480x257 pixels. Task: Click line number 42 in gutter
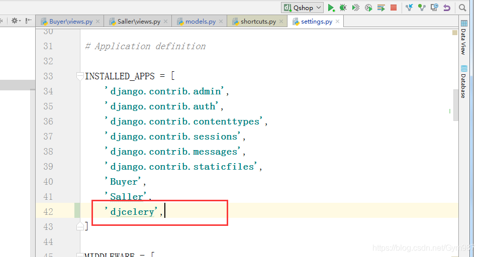click(48, 211)
